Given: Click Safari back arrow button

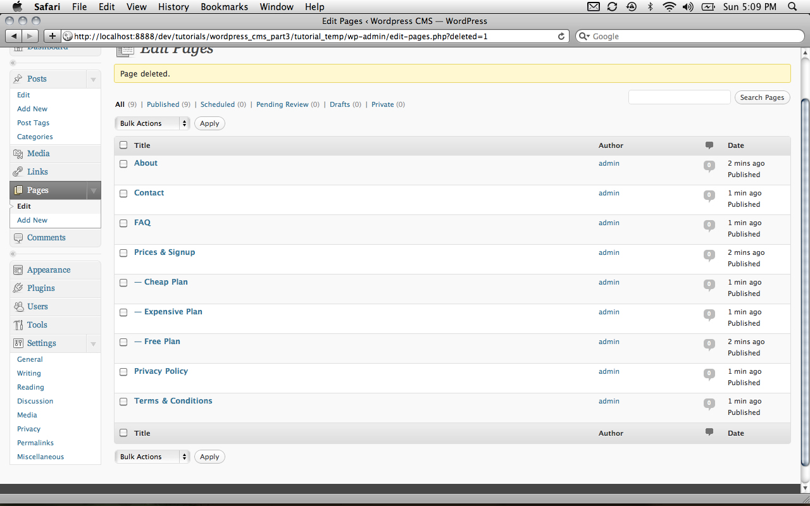Looking at the screenshot, I should pos(14,36).
